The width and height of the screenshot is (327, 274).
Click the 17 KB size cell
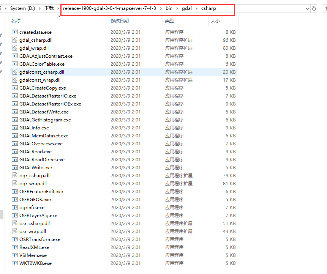click(x=229, y=80)
